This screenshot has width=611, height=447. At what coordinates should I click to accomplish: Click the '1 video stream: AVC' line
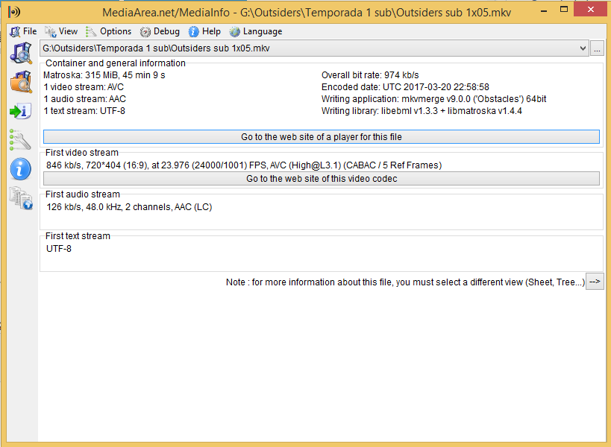[x=84, y=87]
